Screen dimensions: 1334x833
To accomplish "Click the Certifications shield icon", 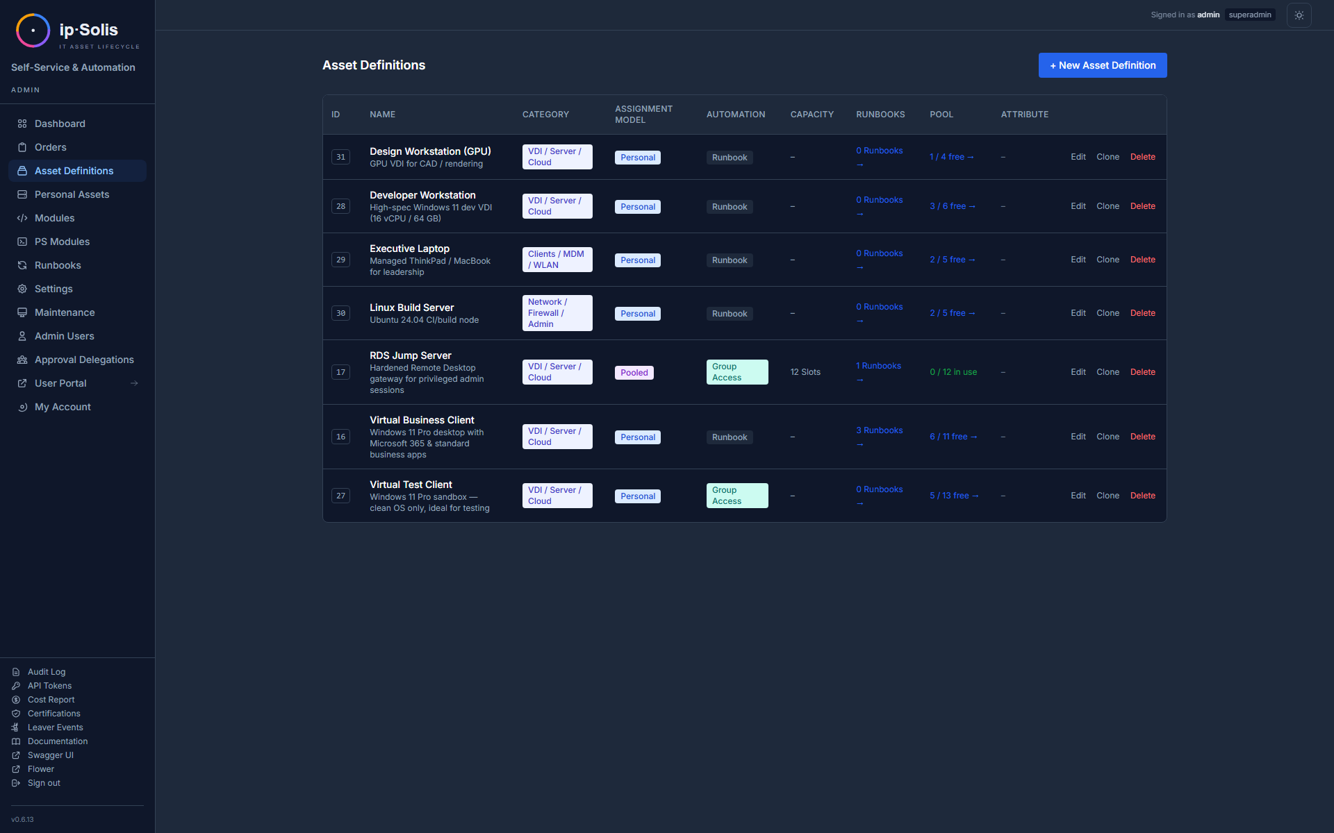I will point(16,714).
